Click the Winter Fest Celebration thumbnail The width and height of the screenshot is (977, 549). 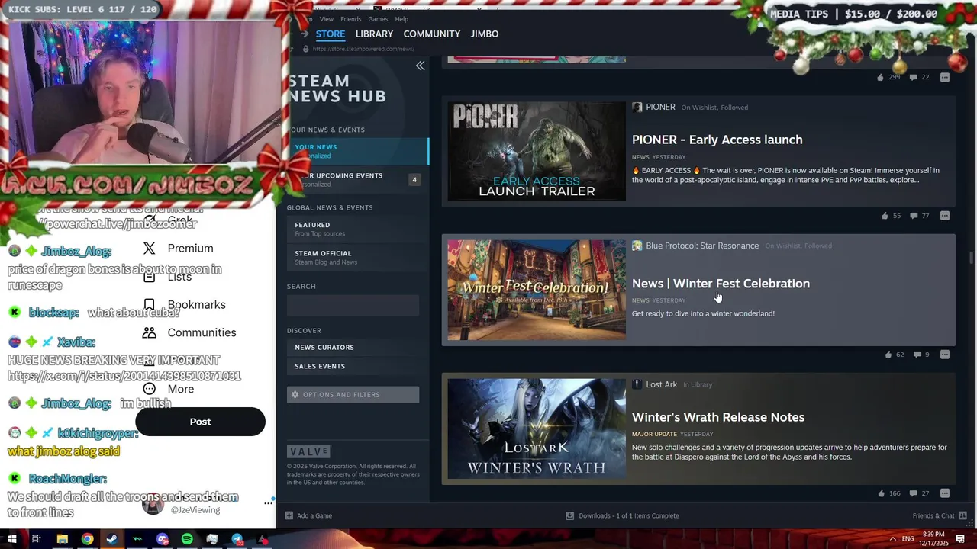tap(537, 291)
